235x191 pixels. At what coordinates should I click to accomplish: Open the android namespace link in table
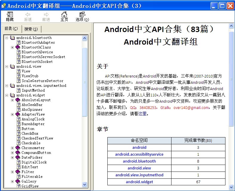pyautogui.click(x=139, y=147)
